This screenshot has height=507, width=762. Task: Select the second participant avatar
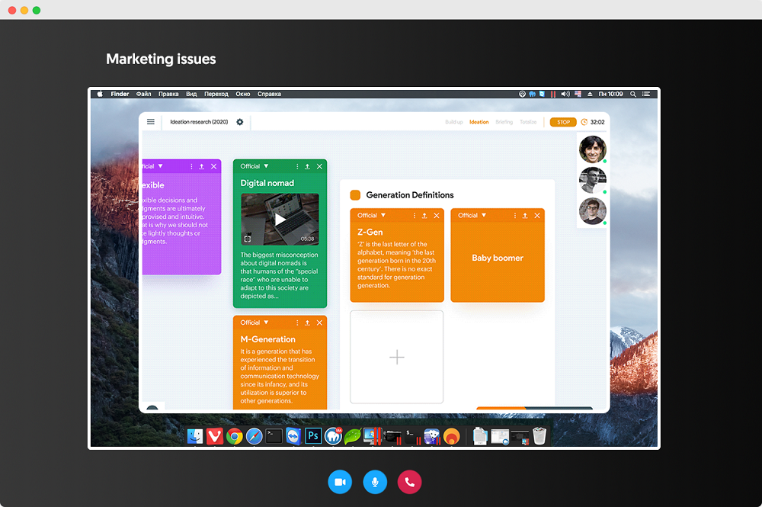pos(592,180)
